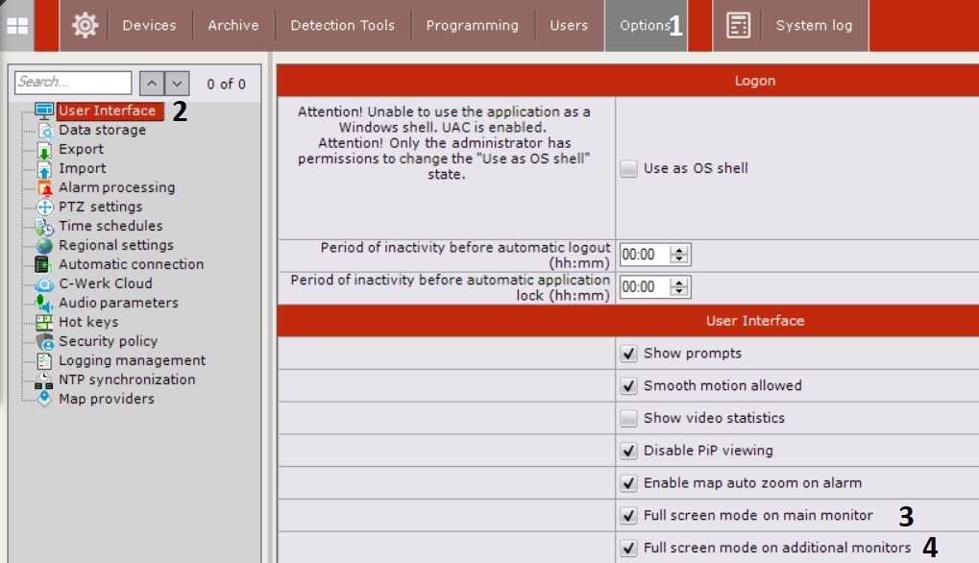Screen dimensions: 979x563
Task: Click the search next result down arrow
Action: click(178, 84)
